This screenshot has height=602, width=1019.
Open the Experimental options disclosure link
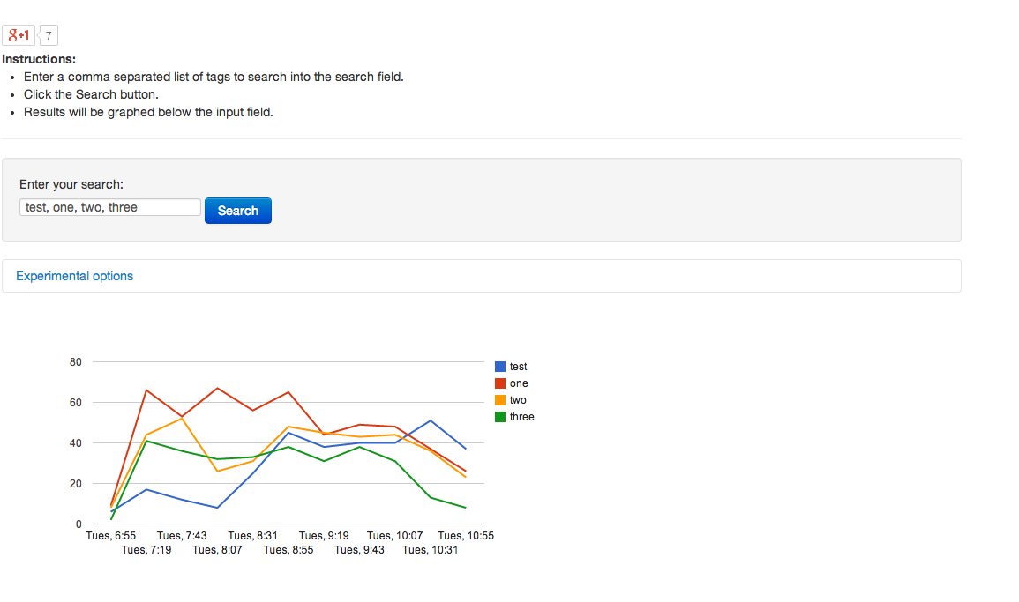(74, 276)
